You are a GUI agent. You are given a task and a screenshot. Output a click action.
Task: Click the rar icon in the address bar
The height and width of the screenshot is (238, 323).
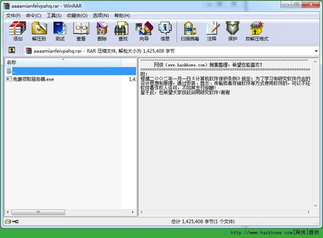point(28,51)
